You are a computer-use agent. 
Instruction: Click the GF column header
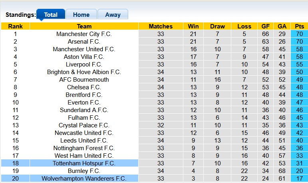(265, 26)
